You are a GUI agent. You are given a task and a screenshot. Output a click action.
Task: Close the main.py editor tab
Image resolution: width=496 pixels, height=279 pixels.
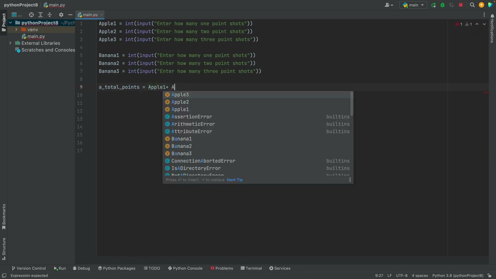coord(102,15)
